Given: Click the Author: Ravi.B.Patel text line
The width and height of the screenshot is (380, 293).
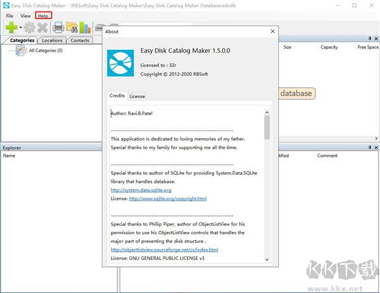Looking at the screenshot, I should click(132, 113).
